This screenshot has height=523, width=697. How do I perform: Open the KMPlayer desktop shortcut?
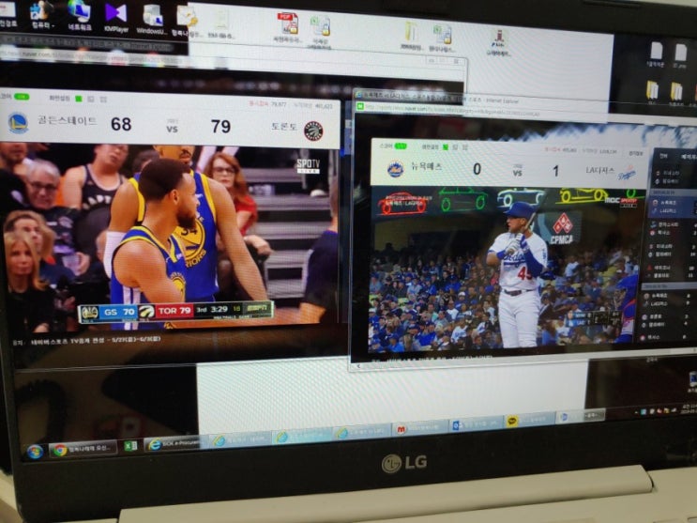[x=116, y=18]
